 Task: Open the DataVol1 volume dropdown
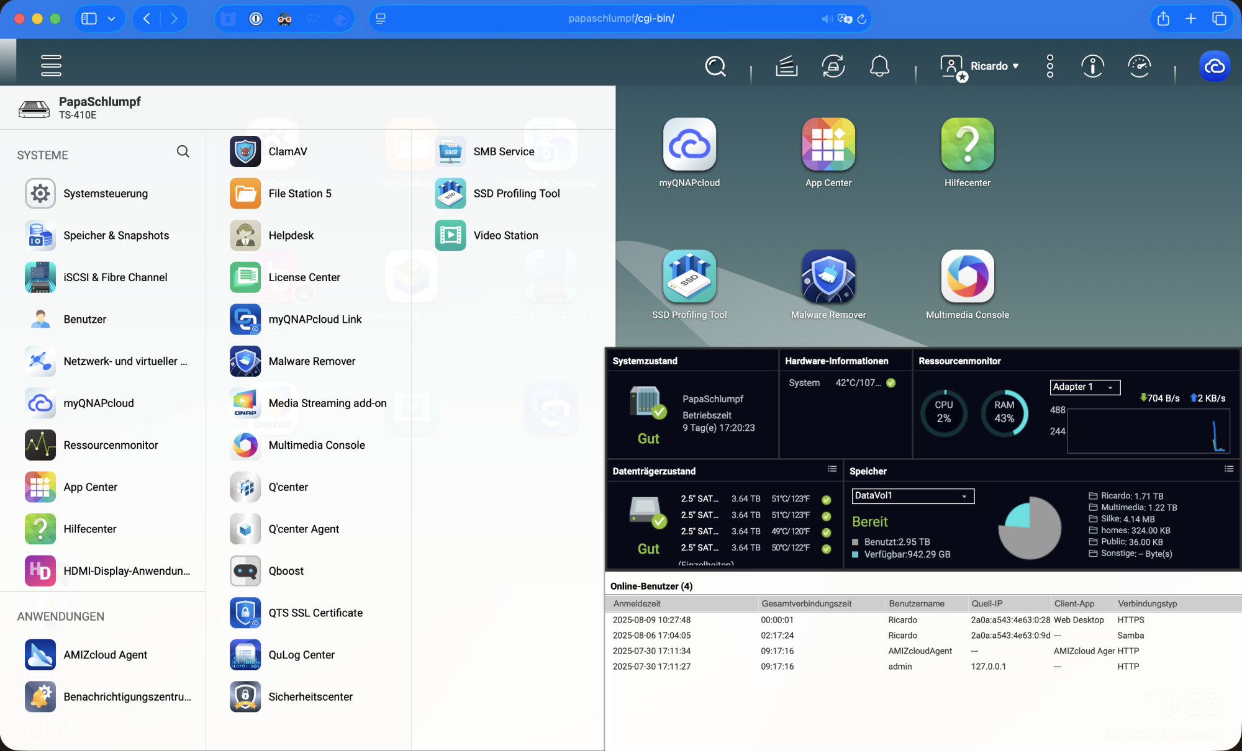point(912,495)
